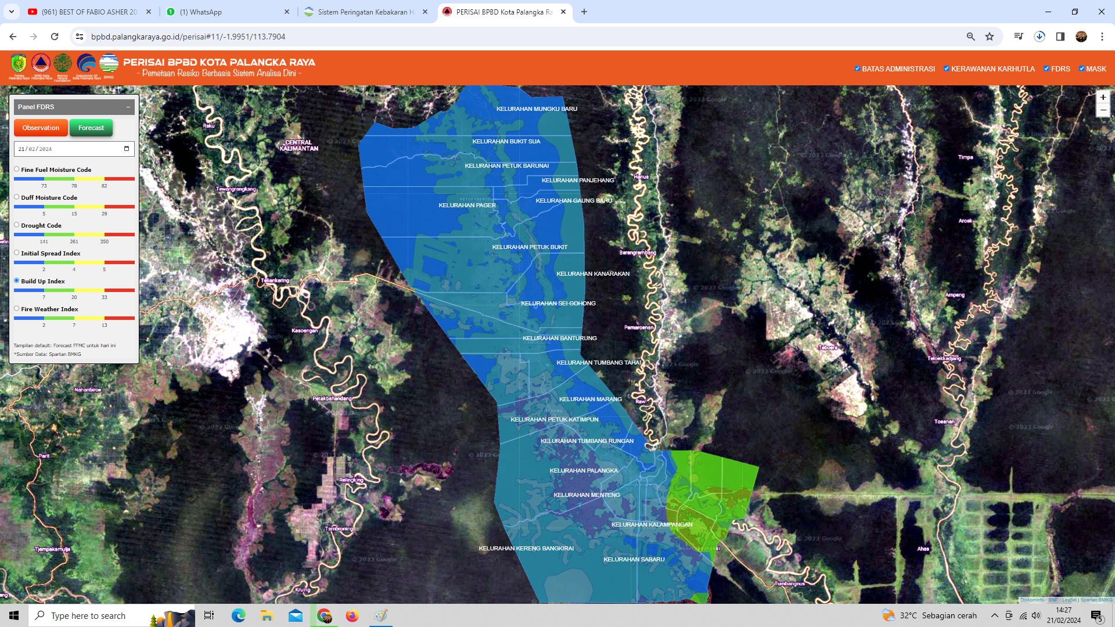Close the WhatsApp tab
1115x627 pixels.
(287, 12)
